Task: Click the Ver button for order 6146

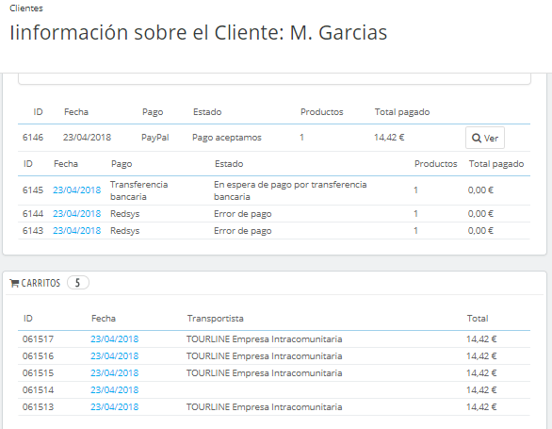Action: tap(485, 138)
